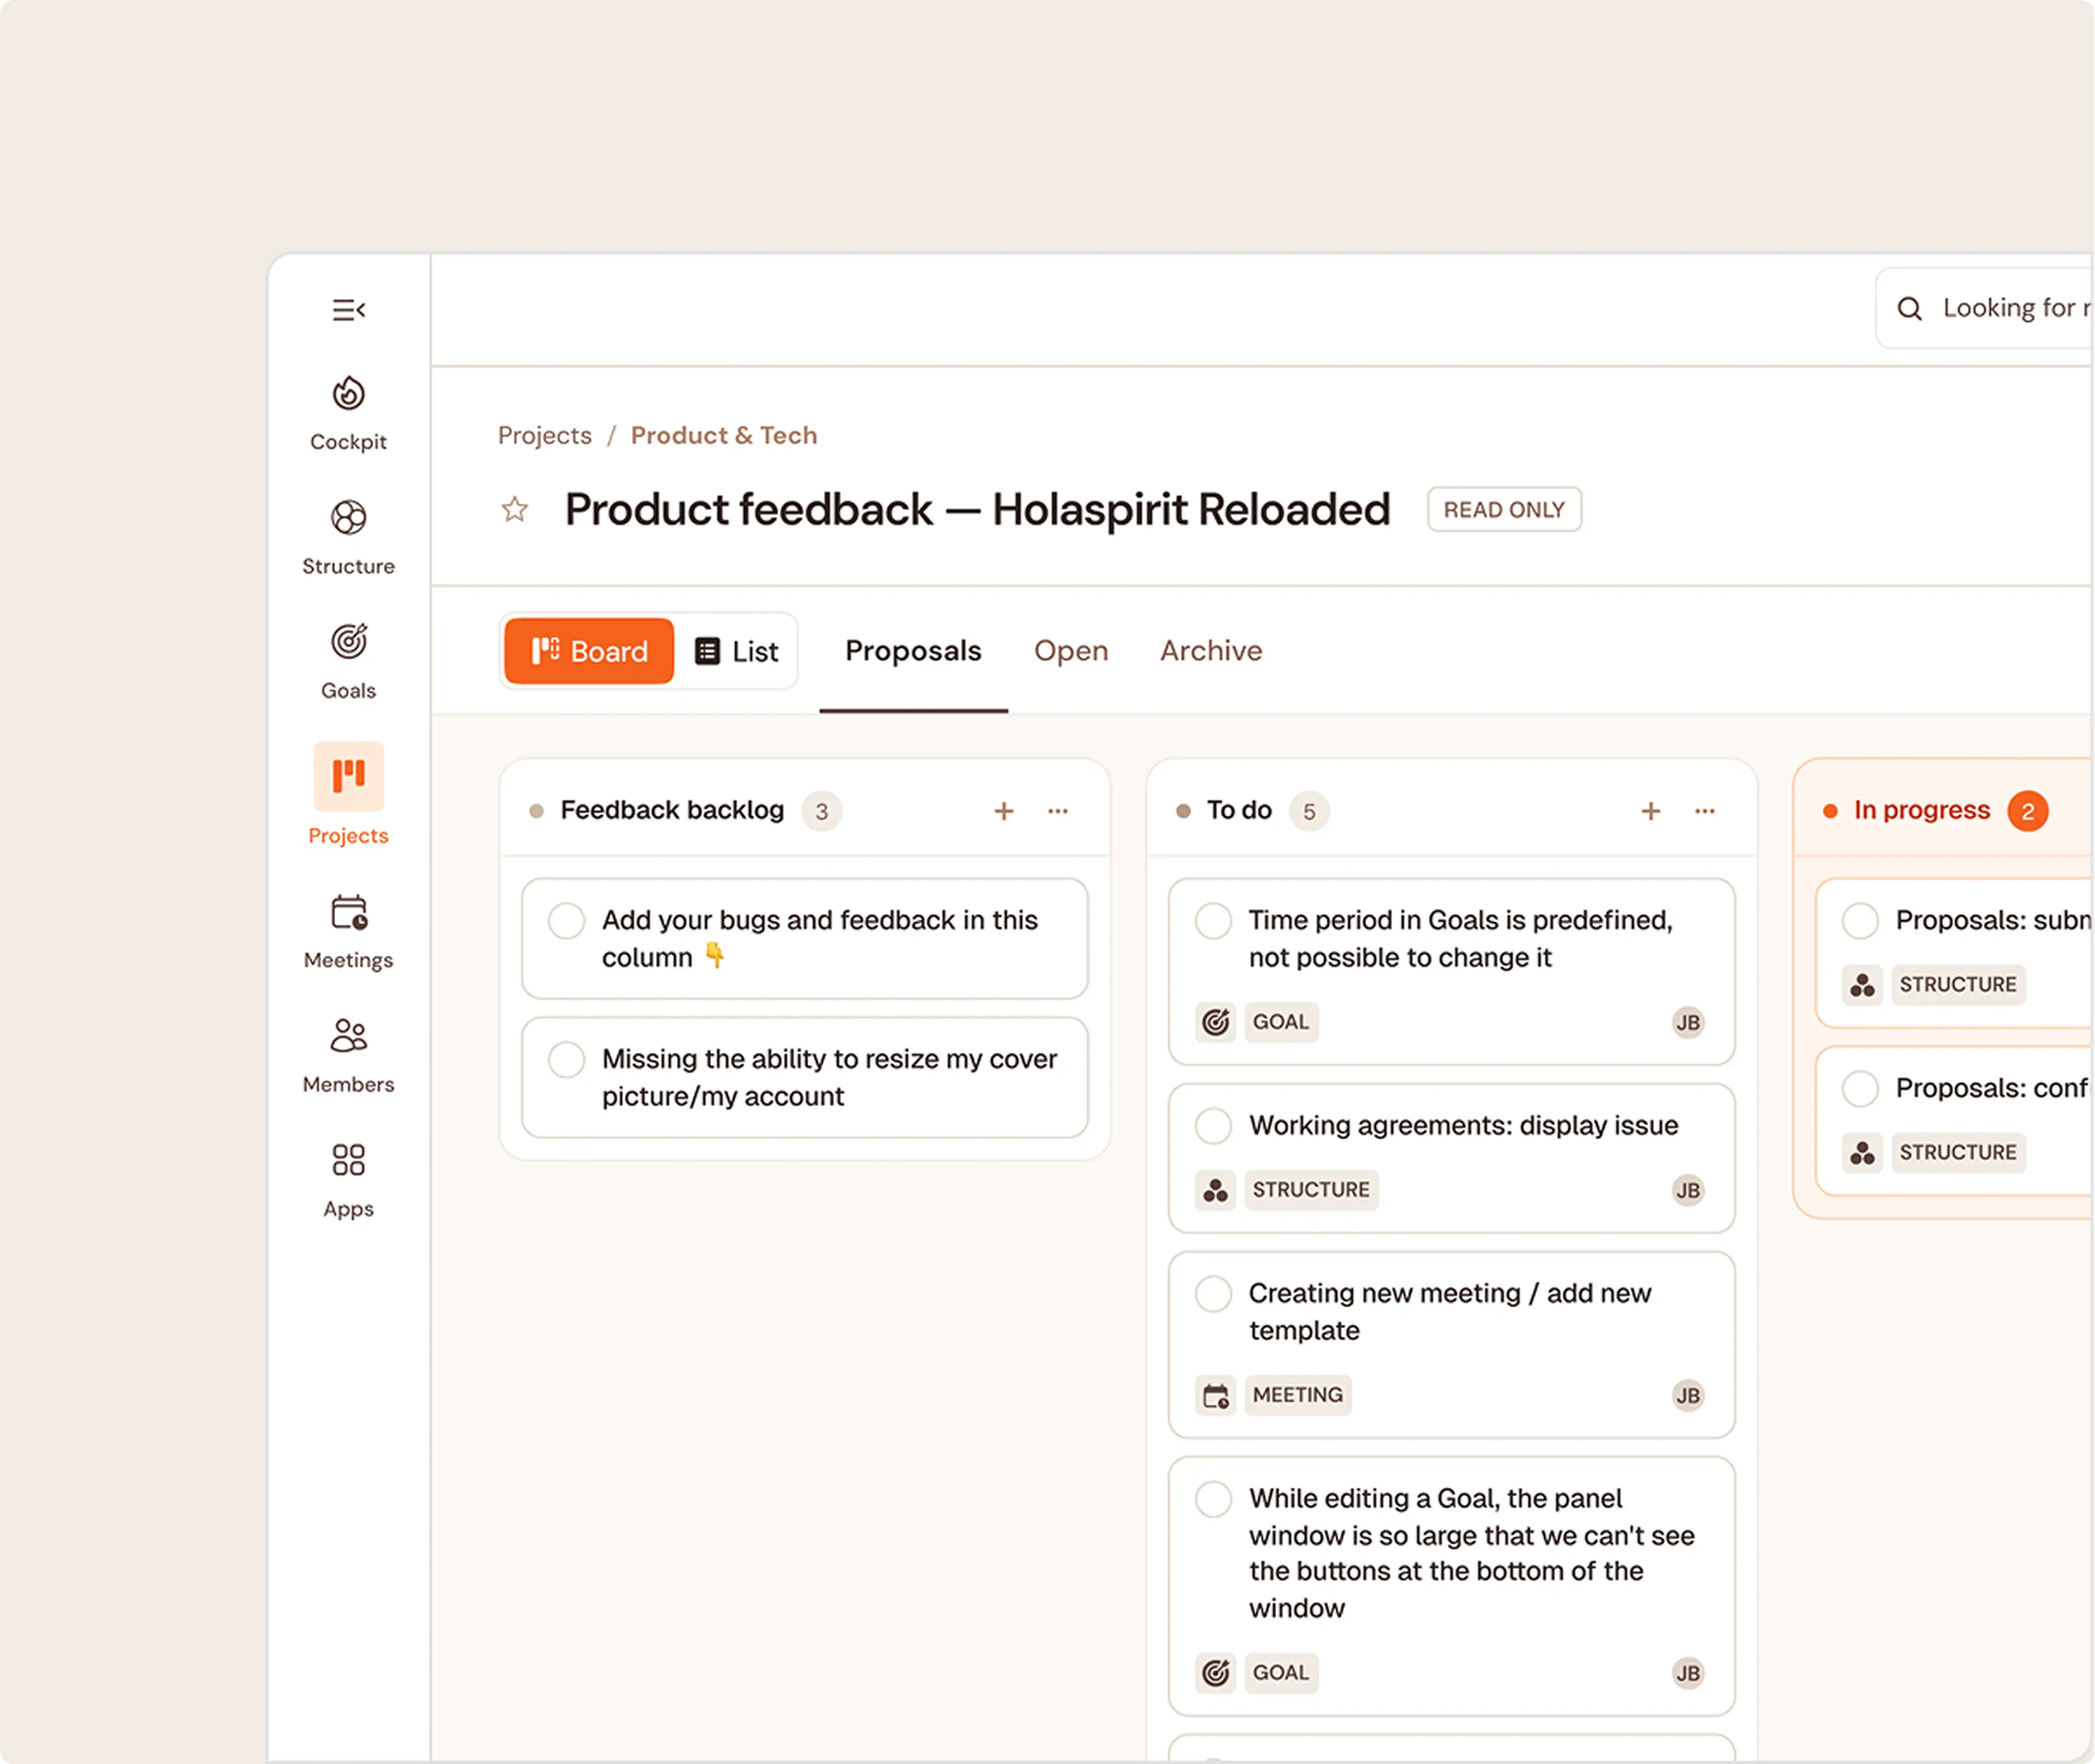Mark 'Add your bugs and feedback' card done

pos(566,921)
